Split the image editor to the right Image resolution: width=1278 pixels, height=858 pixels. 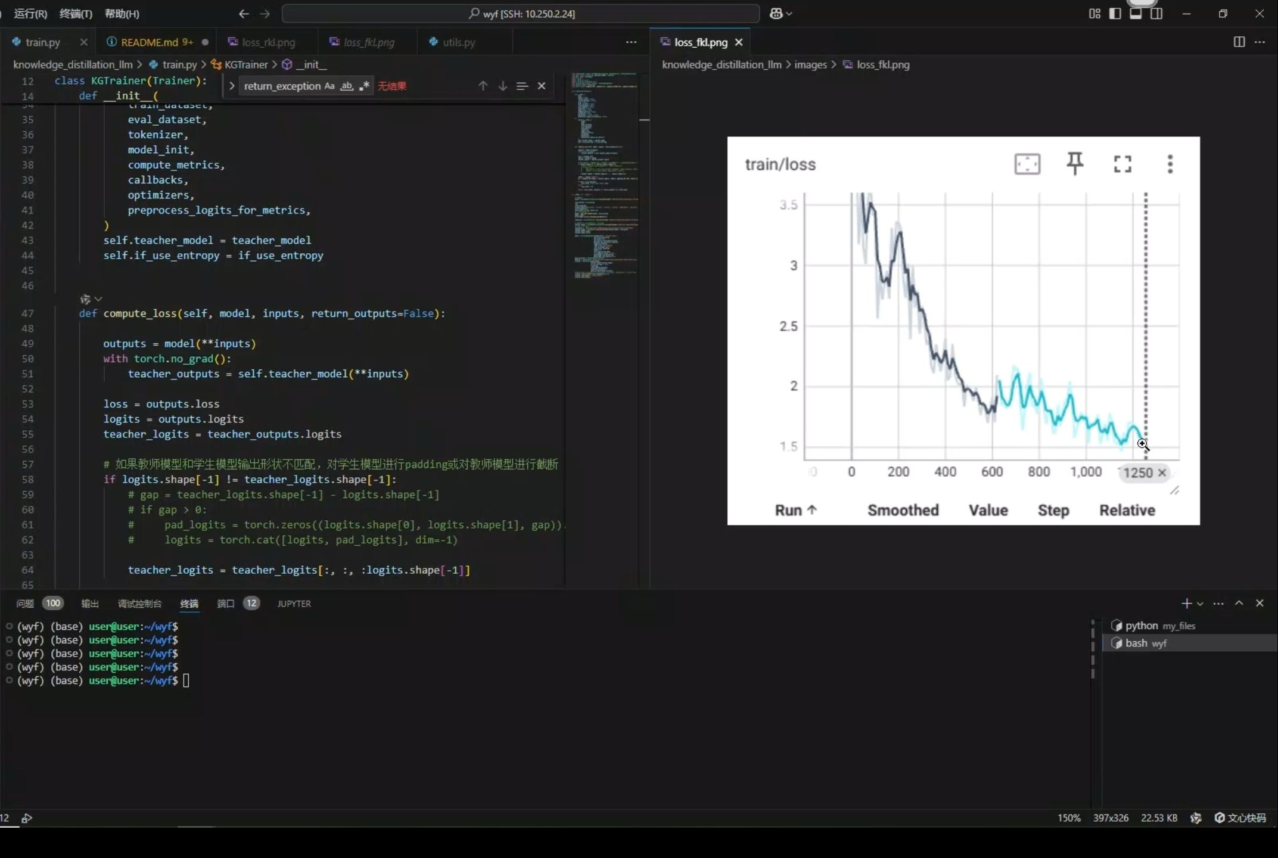[x=1239, y=42]
